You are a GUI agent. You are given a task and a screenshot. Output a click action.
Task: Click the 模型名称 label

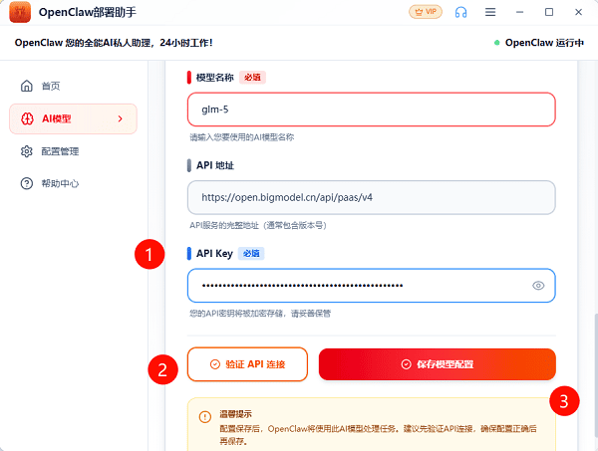click(x=214, y=78)
